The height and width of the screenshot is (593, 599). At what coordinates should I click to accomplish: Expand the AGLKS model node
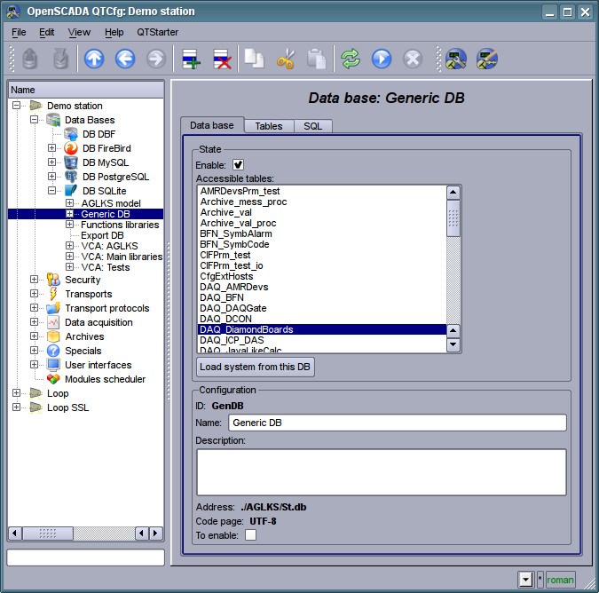coord(69,203)
